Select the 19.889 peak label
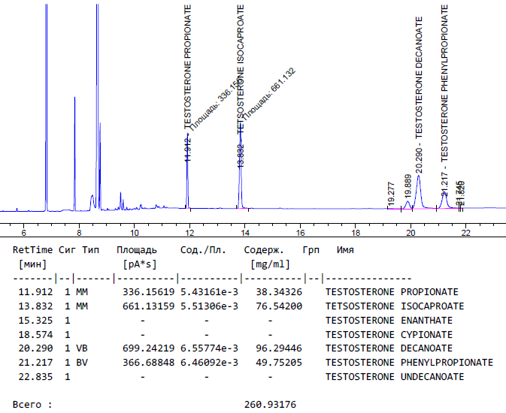Image resolution: width=506 pixels, height=413 pixels. (408, 185)
